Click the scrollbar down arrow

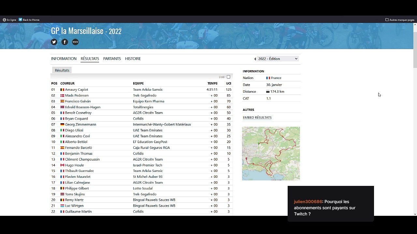(x=415, y=214)
